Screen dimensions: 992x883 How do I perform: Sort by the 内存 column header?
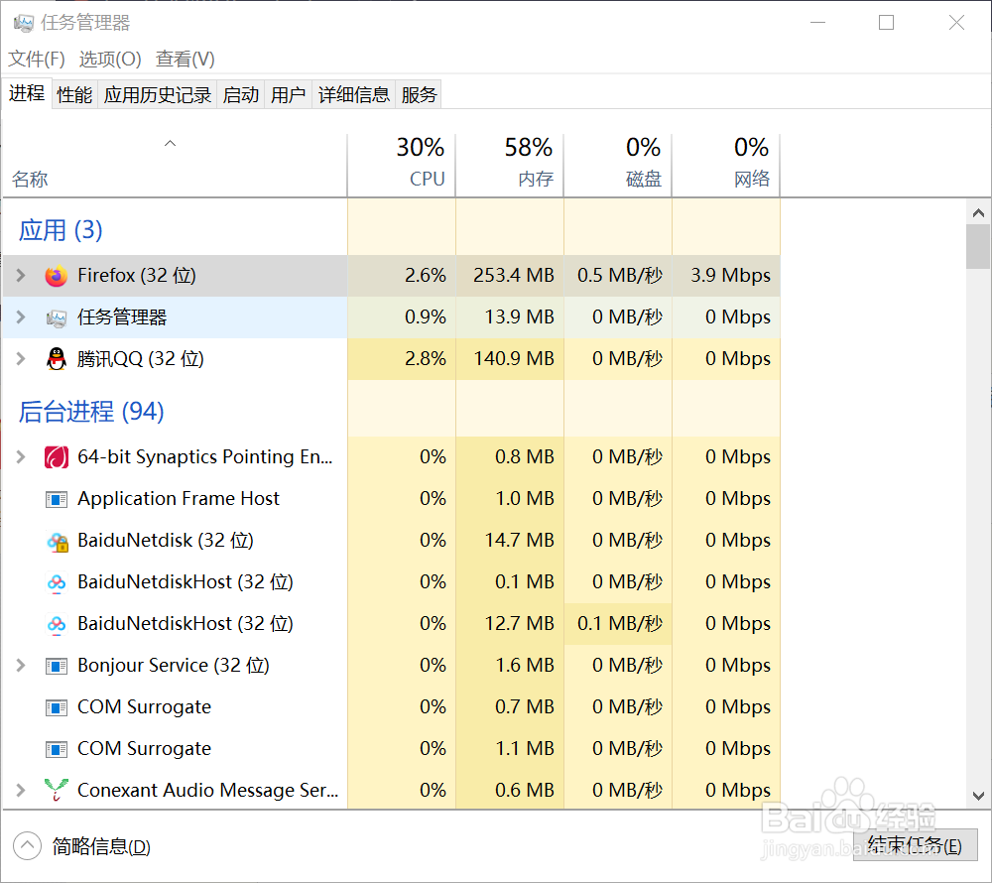pos(510,166)
